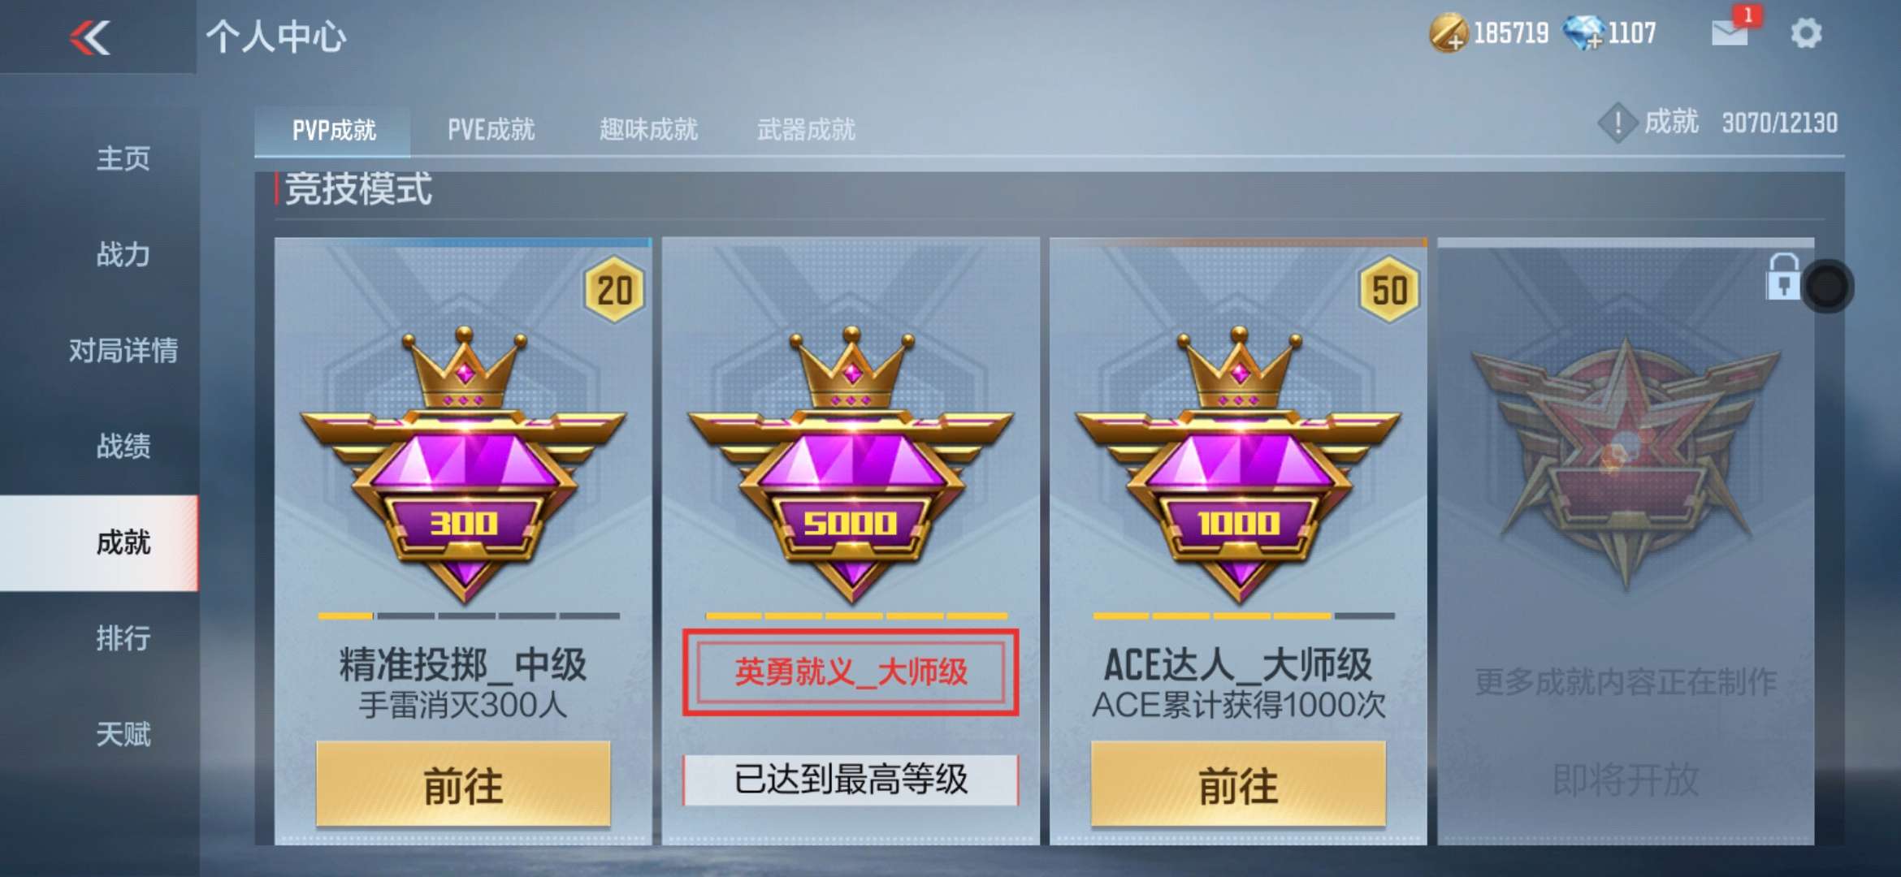Open the settings gear icon

click(1806, 33)
